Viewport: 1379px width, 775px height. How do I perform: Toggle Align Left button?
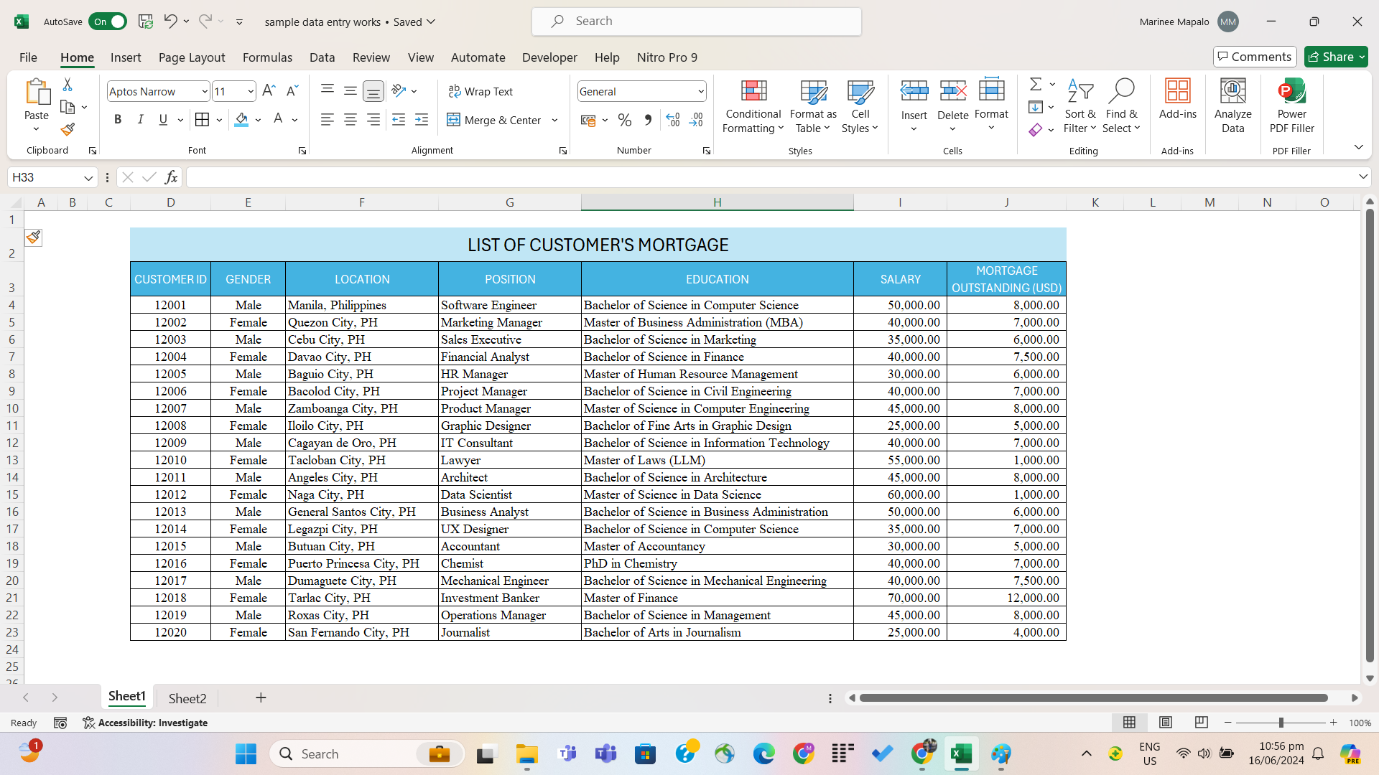pyautogui.click(x=328, y=120)
